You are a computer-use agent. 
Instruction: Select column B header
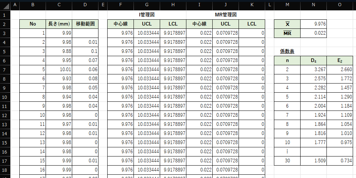tap(33, 5)
